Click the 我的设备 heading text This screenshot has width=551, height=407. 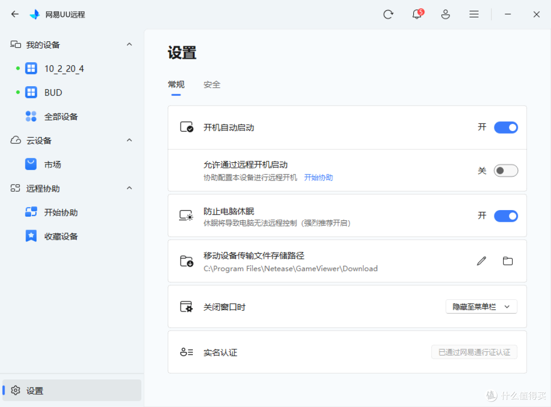click(43, 45)
